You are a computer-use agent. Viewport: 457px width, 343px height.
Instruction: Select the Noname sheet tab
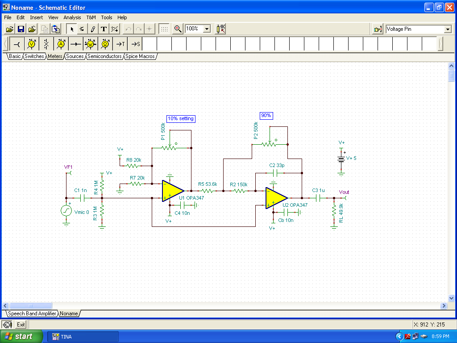click(69, 314)
